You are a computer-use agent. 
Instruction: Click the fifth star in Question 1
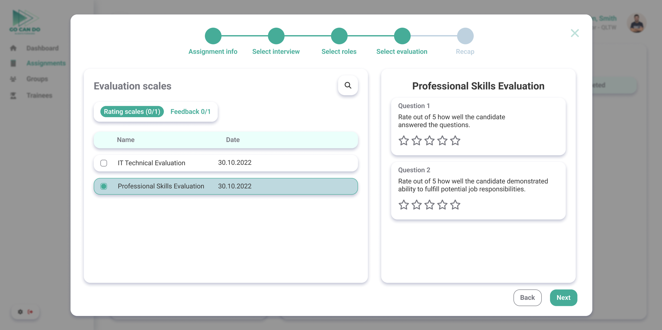click(x=455, y=141)
